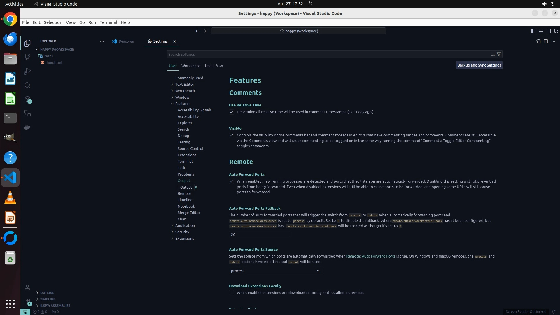Enable the Download Extensions Locally checkbox
This screenshot has width=560, height=315.
coord(232,293)
